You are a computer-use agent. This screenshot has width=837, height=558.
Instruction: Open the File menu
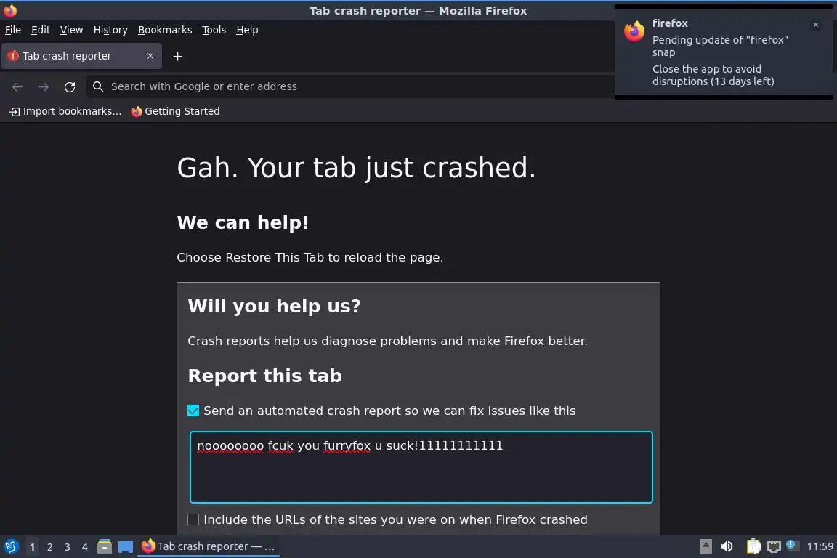pos(13,30)
